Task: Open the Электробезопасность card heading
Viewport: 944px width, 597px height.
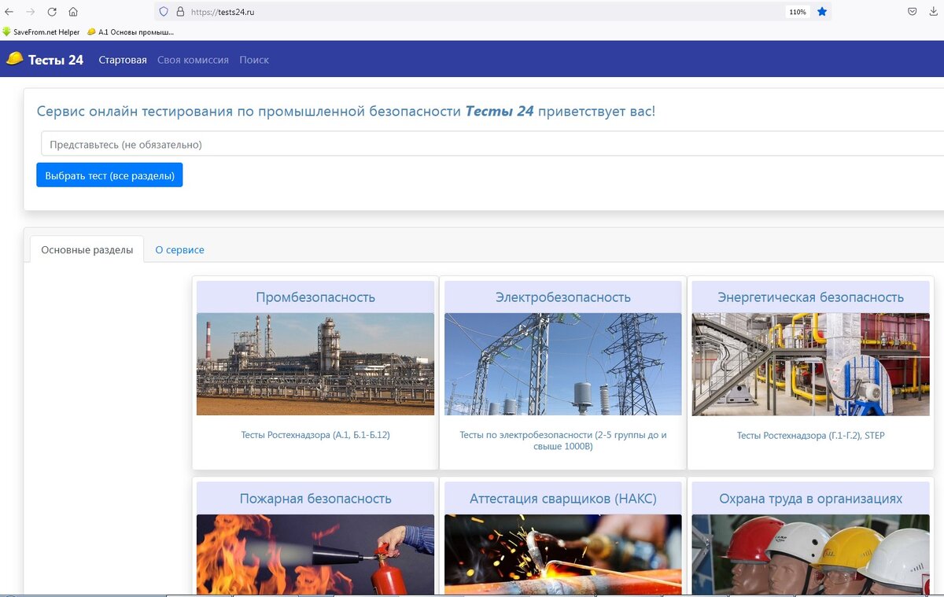Action: point(563,297)
